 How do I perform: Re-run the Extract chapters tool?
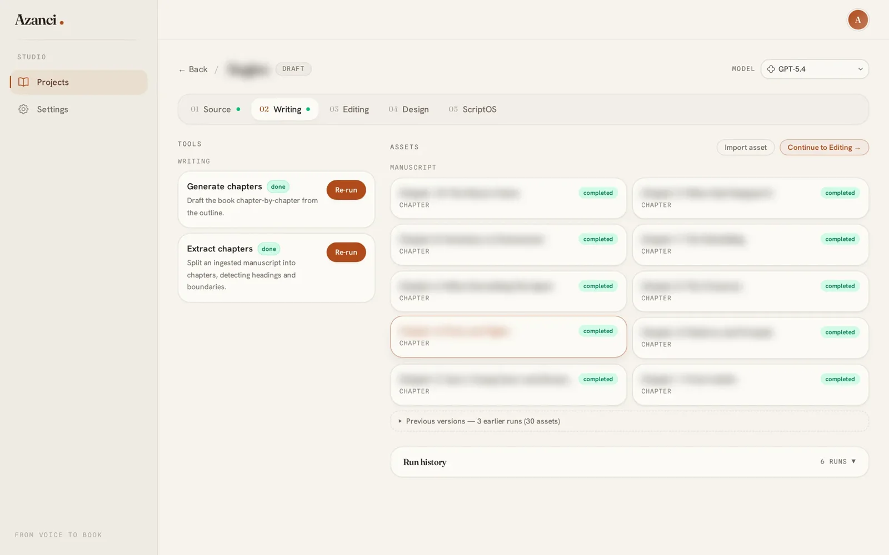(346, 252)
